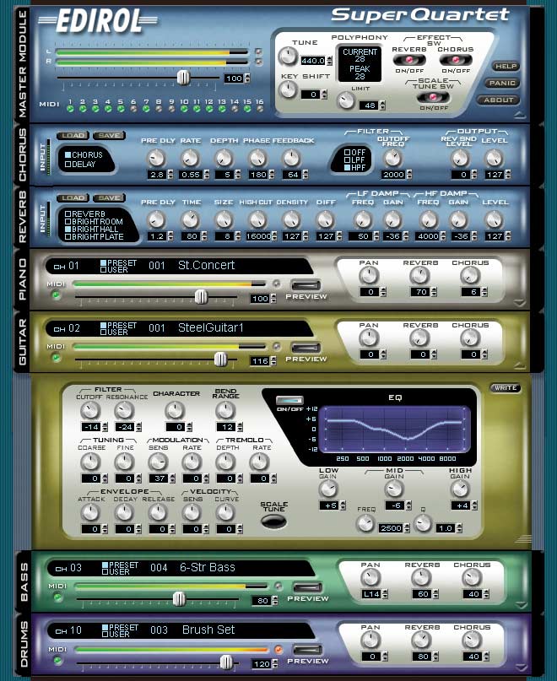Click the chorus Cutoff Freq knob

tap(392, 159)
